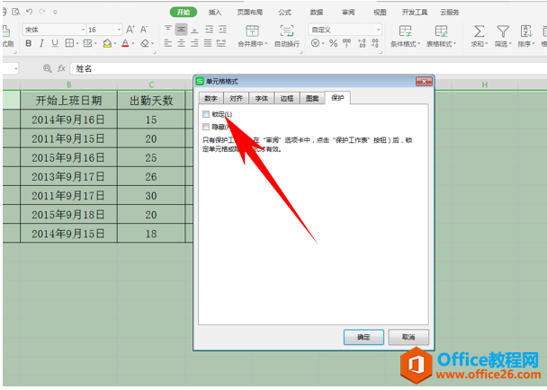547x390 pixels.
Task: Open the name box dropdown arrow
Action: 15,68
